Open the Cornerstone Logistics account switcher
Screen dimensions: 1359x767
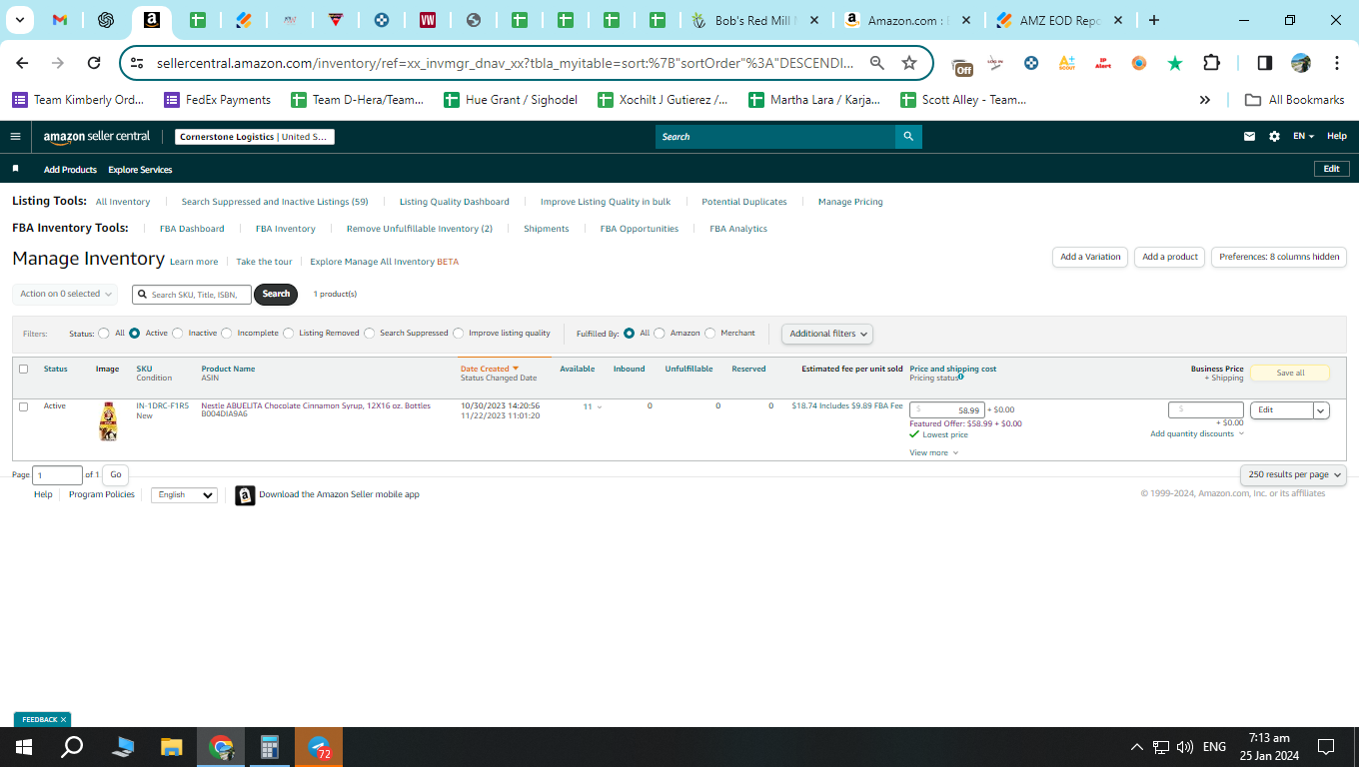pos(255,137)
